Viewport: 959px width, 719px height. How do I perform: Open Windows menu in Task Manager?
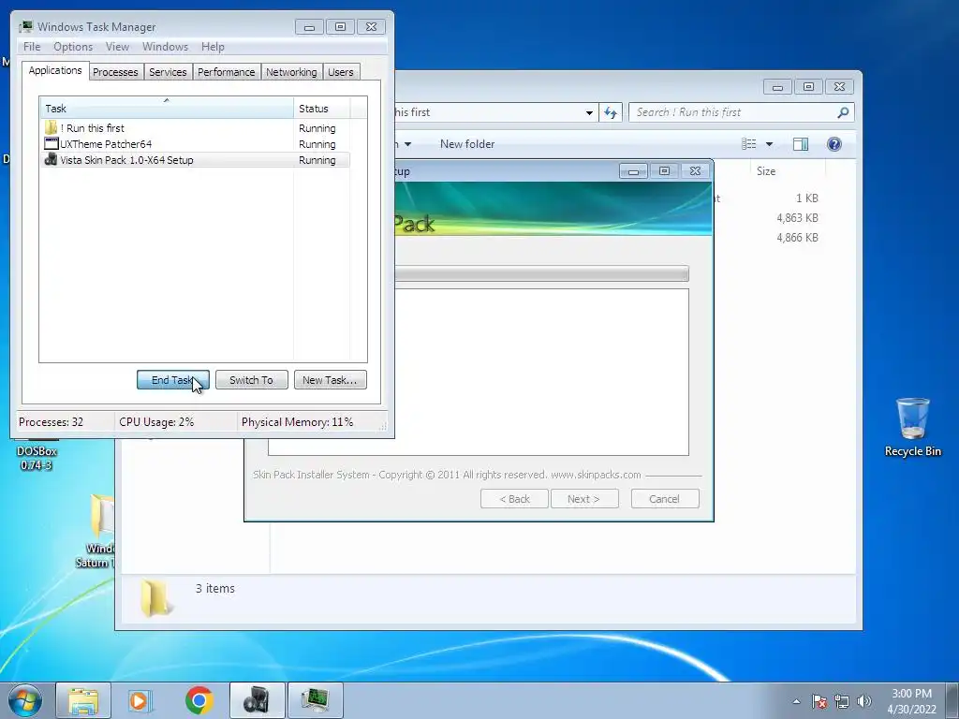(165, 47)
